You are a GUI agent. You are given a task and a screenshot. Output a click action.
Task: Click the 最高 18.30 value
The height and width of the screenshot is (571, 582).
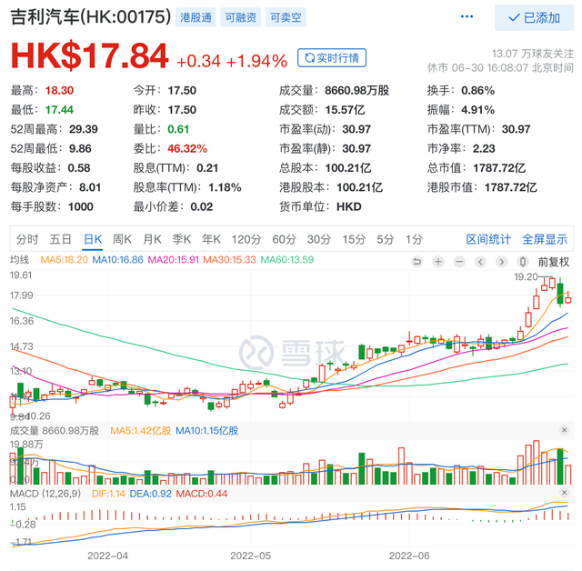[59, 91]
